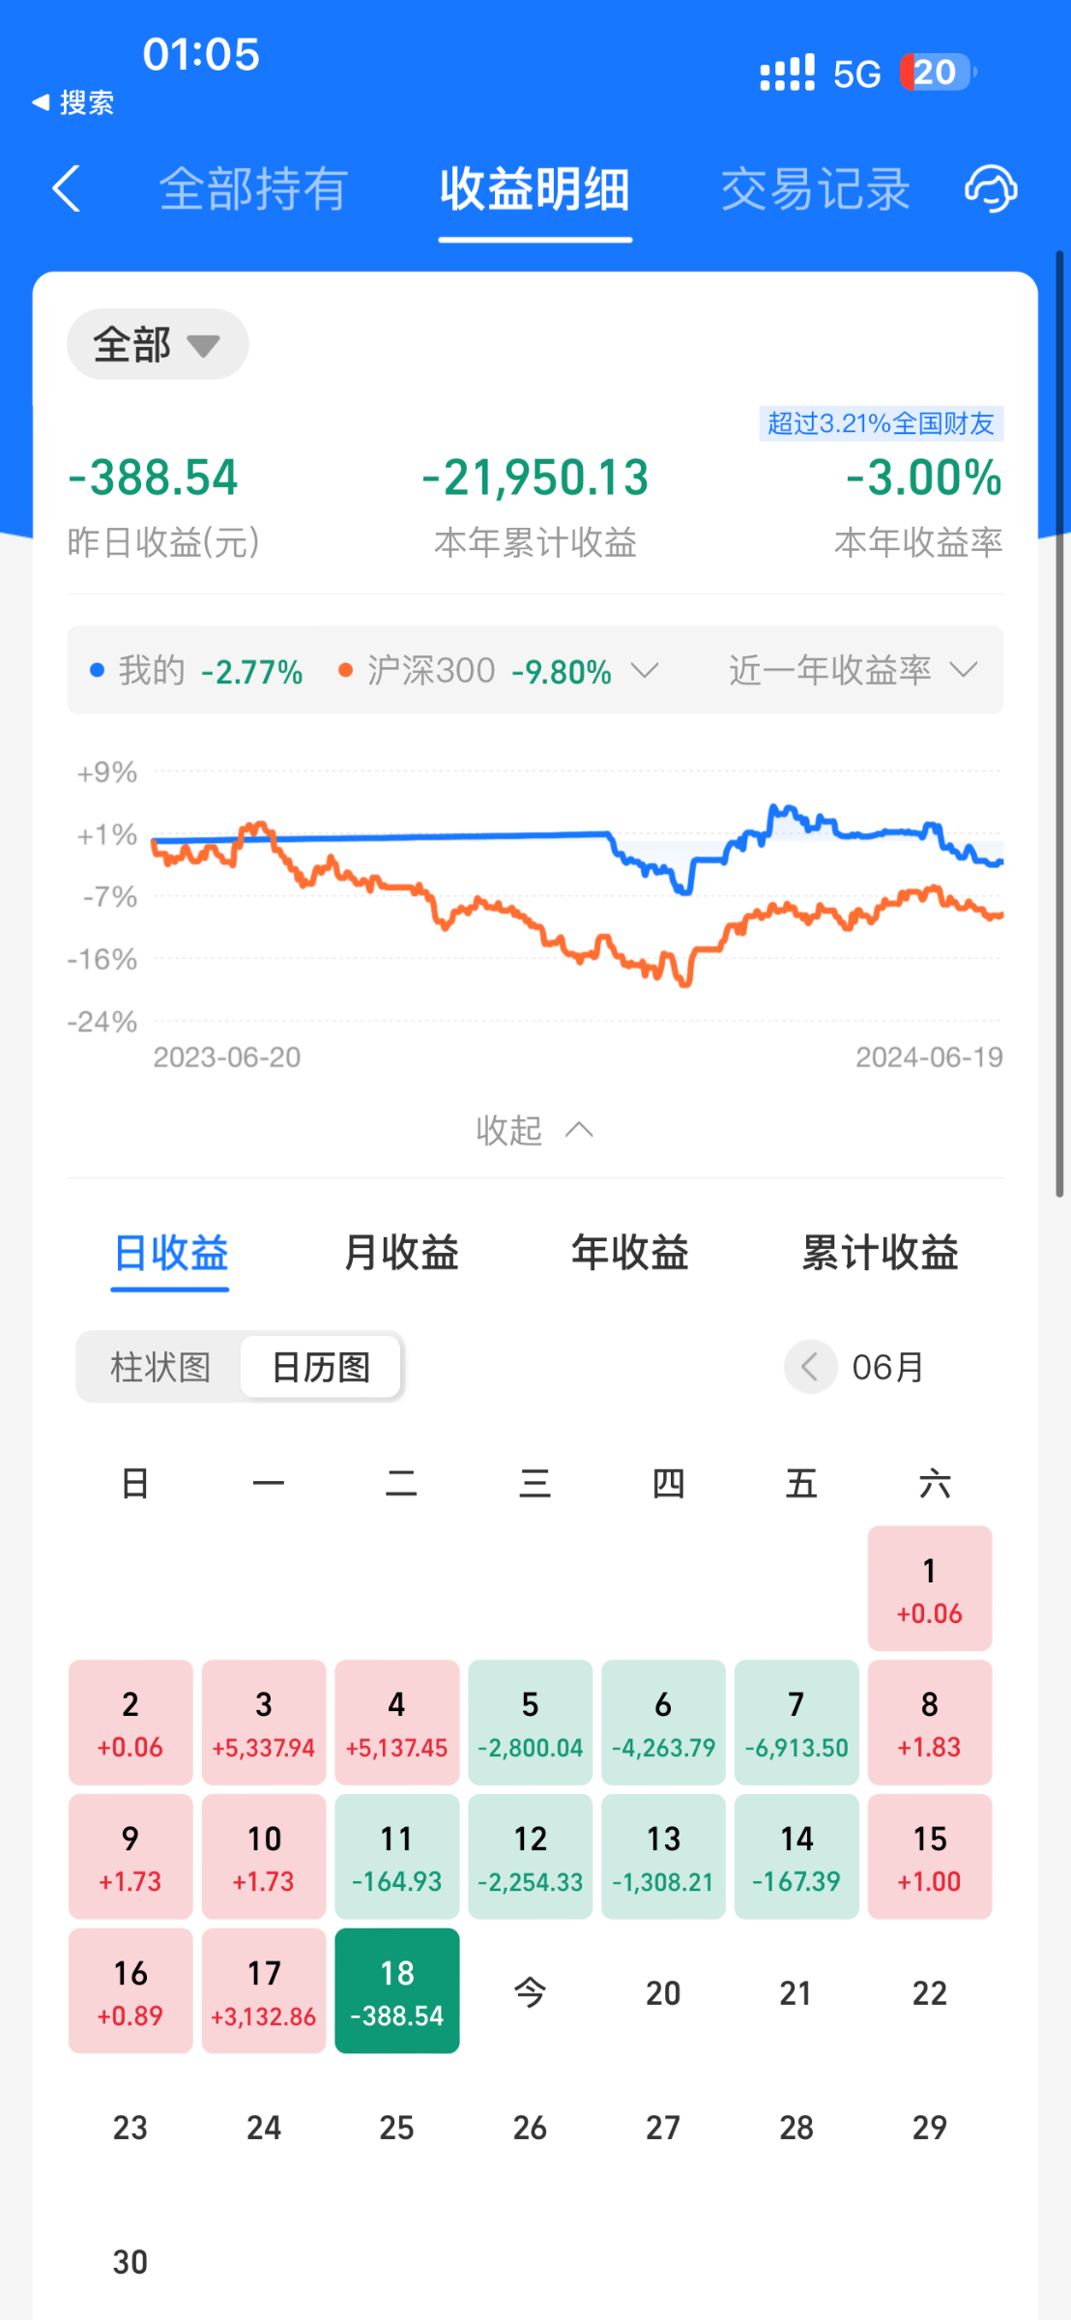The image size is (1071, 2320).
Task: Switch to the 全部持有 tab
Action: coord(253,188)
